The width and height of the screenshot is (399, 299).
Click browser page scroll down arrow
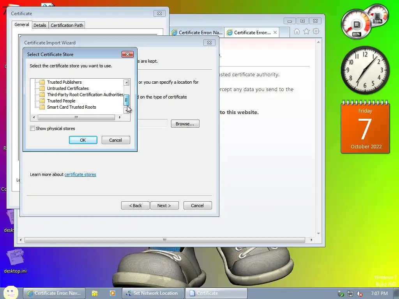click(x=318, y=233)
